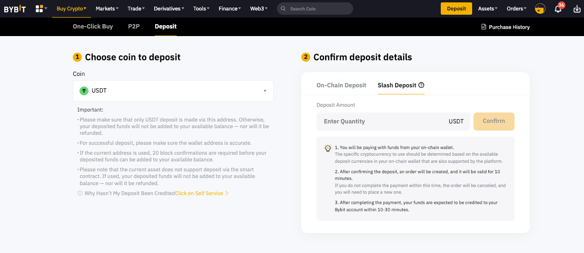Open the Orders dropdown
584x253 pixels.
(517, 9)
